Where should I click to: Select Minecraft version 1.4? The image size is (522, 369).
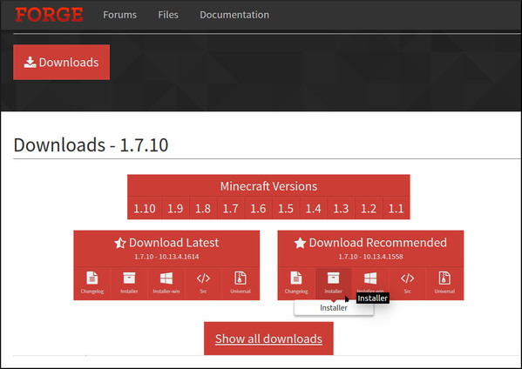coord(313,209)
